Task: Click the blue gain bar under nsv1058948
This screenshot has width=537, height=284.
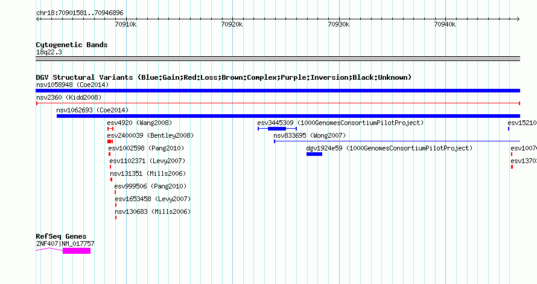Action: [x=278, y=91]
